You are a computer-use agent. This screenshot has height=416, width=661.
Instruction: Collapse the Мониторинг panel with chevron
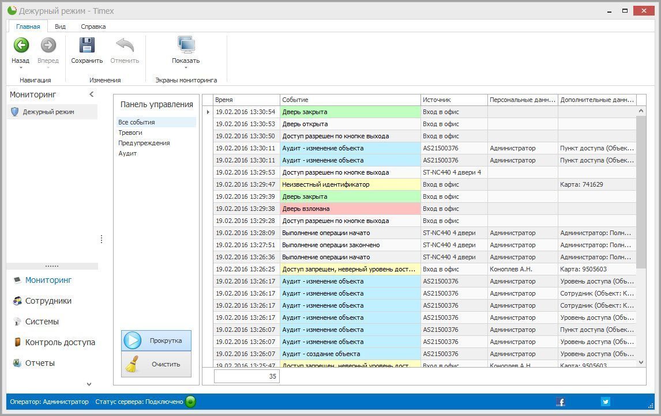click(x=91, y=94)
